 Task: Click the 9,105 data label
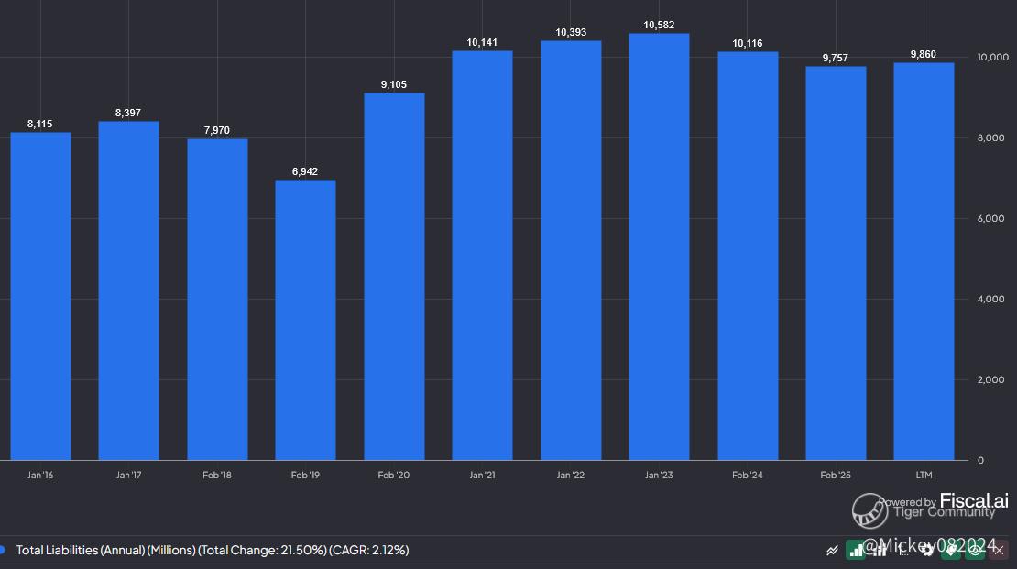tap(394, 84)
